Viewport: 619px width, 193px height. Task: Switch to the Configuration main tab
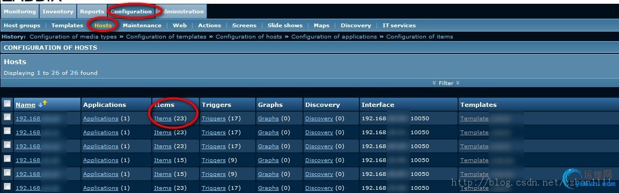tap(131, 11)
